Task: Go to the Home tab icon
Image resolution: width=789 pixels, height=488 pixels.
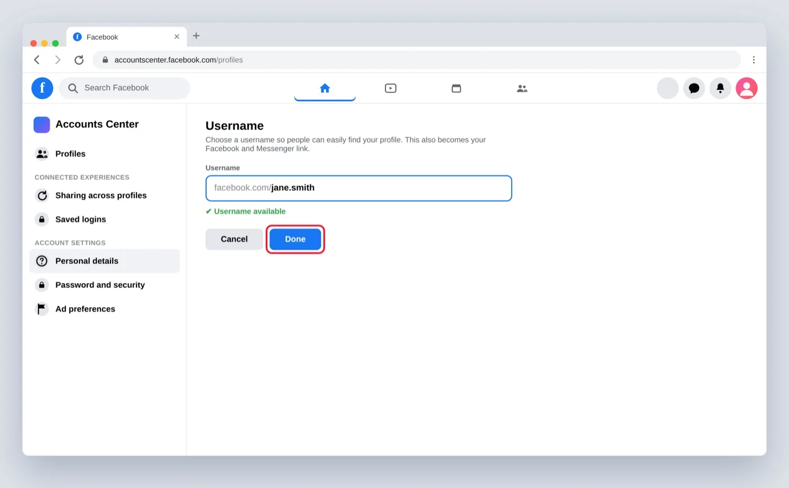Action: pyautogui.click(x=325, y=88)
